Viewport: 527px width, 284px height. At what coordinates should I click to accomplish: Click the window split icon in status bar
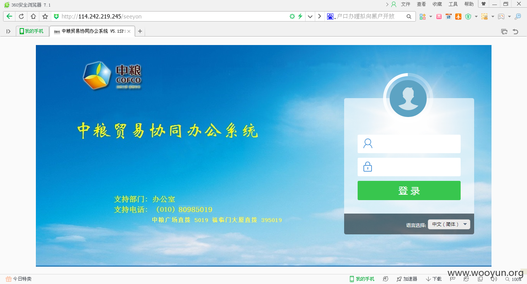tap(480, 279)
